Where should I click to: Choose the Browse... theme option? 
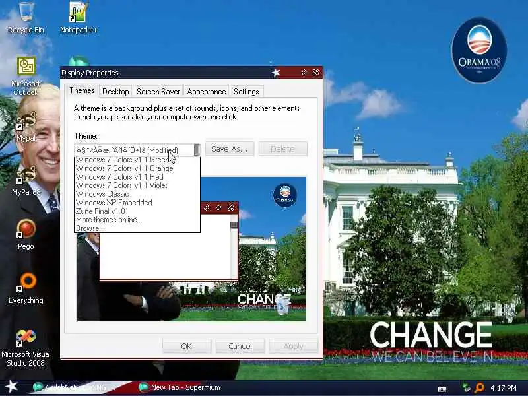coord(137,228)
